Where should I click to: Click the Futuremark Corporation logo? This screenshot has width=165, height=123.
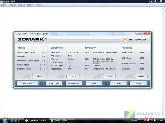tap(135, 40)
